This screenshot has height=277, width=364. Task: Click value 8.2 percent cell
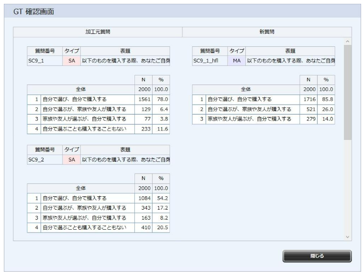pyautogui.click(x=161, y=218)
